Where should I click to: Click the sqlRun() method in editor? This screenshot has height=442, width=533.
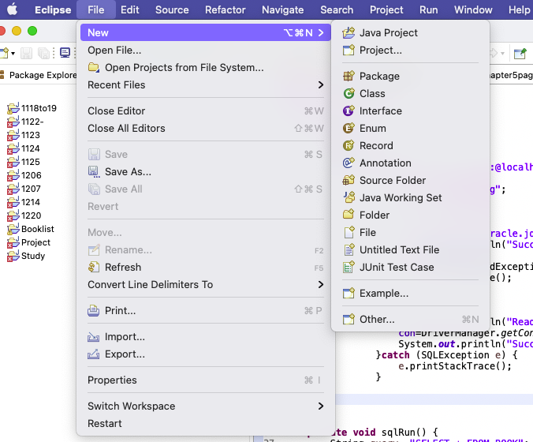point(404,432)
